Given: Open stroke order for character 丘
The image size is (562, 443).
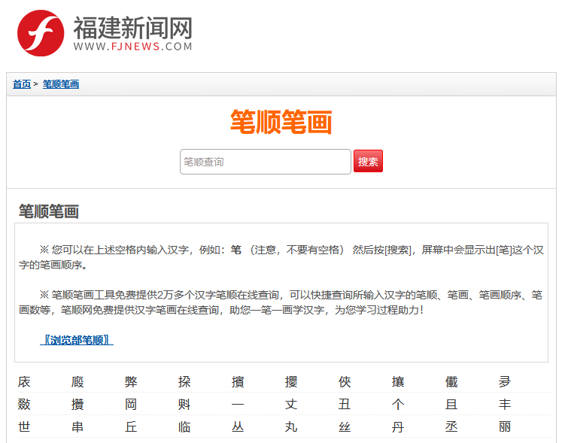Looking at the screenshot, I should tap(131, 427).
